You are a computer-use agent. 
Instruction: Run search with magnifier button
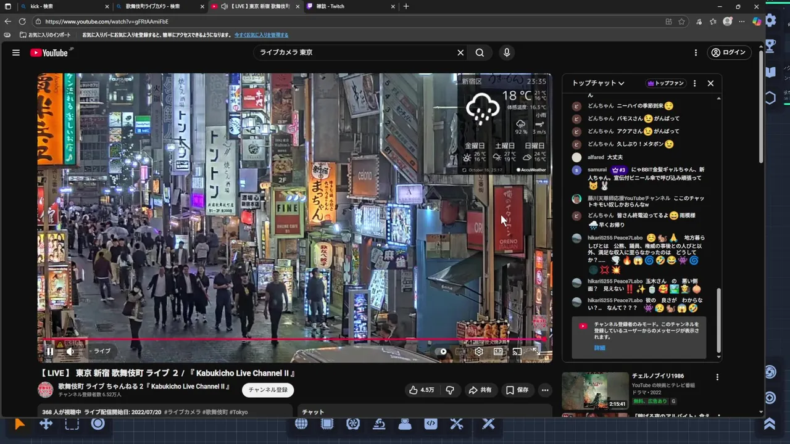[480, 52]
